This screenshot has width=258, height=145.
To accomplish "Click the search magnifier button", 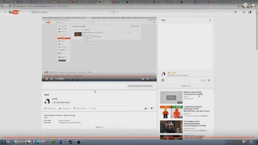I will coord(114,12).
